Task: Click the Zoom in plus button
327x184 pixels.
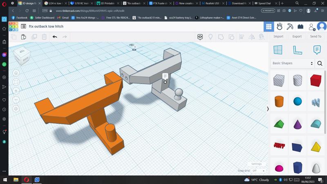Action: point(16,91)
